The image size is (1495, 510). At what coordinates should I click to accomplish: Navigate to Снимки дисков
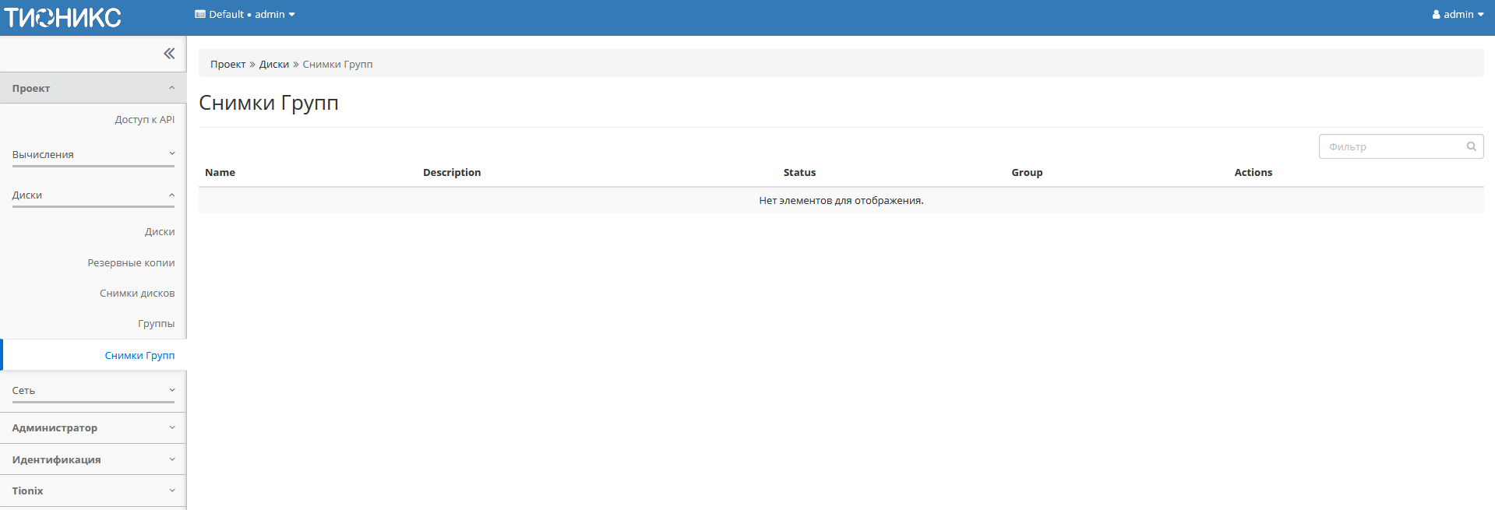pyautogui.click(x=137, y=293)
